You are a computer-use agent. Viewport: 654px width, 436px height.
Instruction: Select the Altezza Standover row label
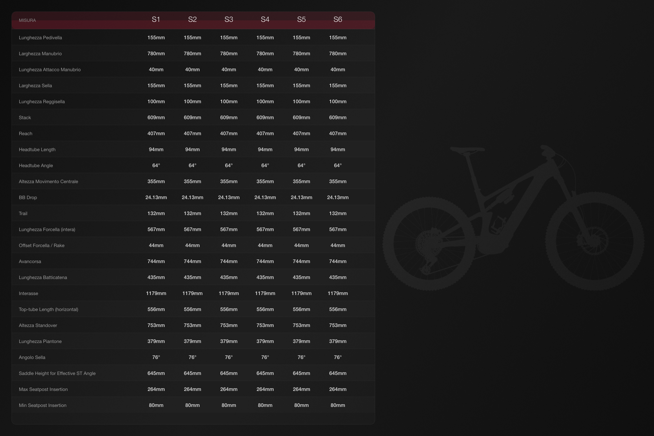[38, 326]
